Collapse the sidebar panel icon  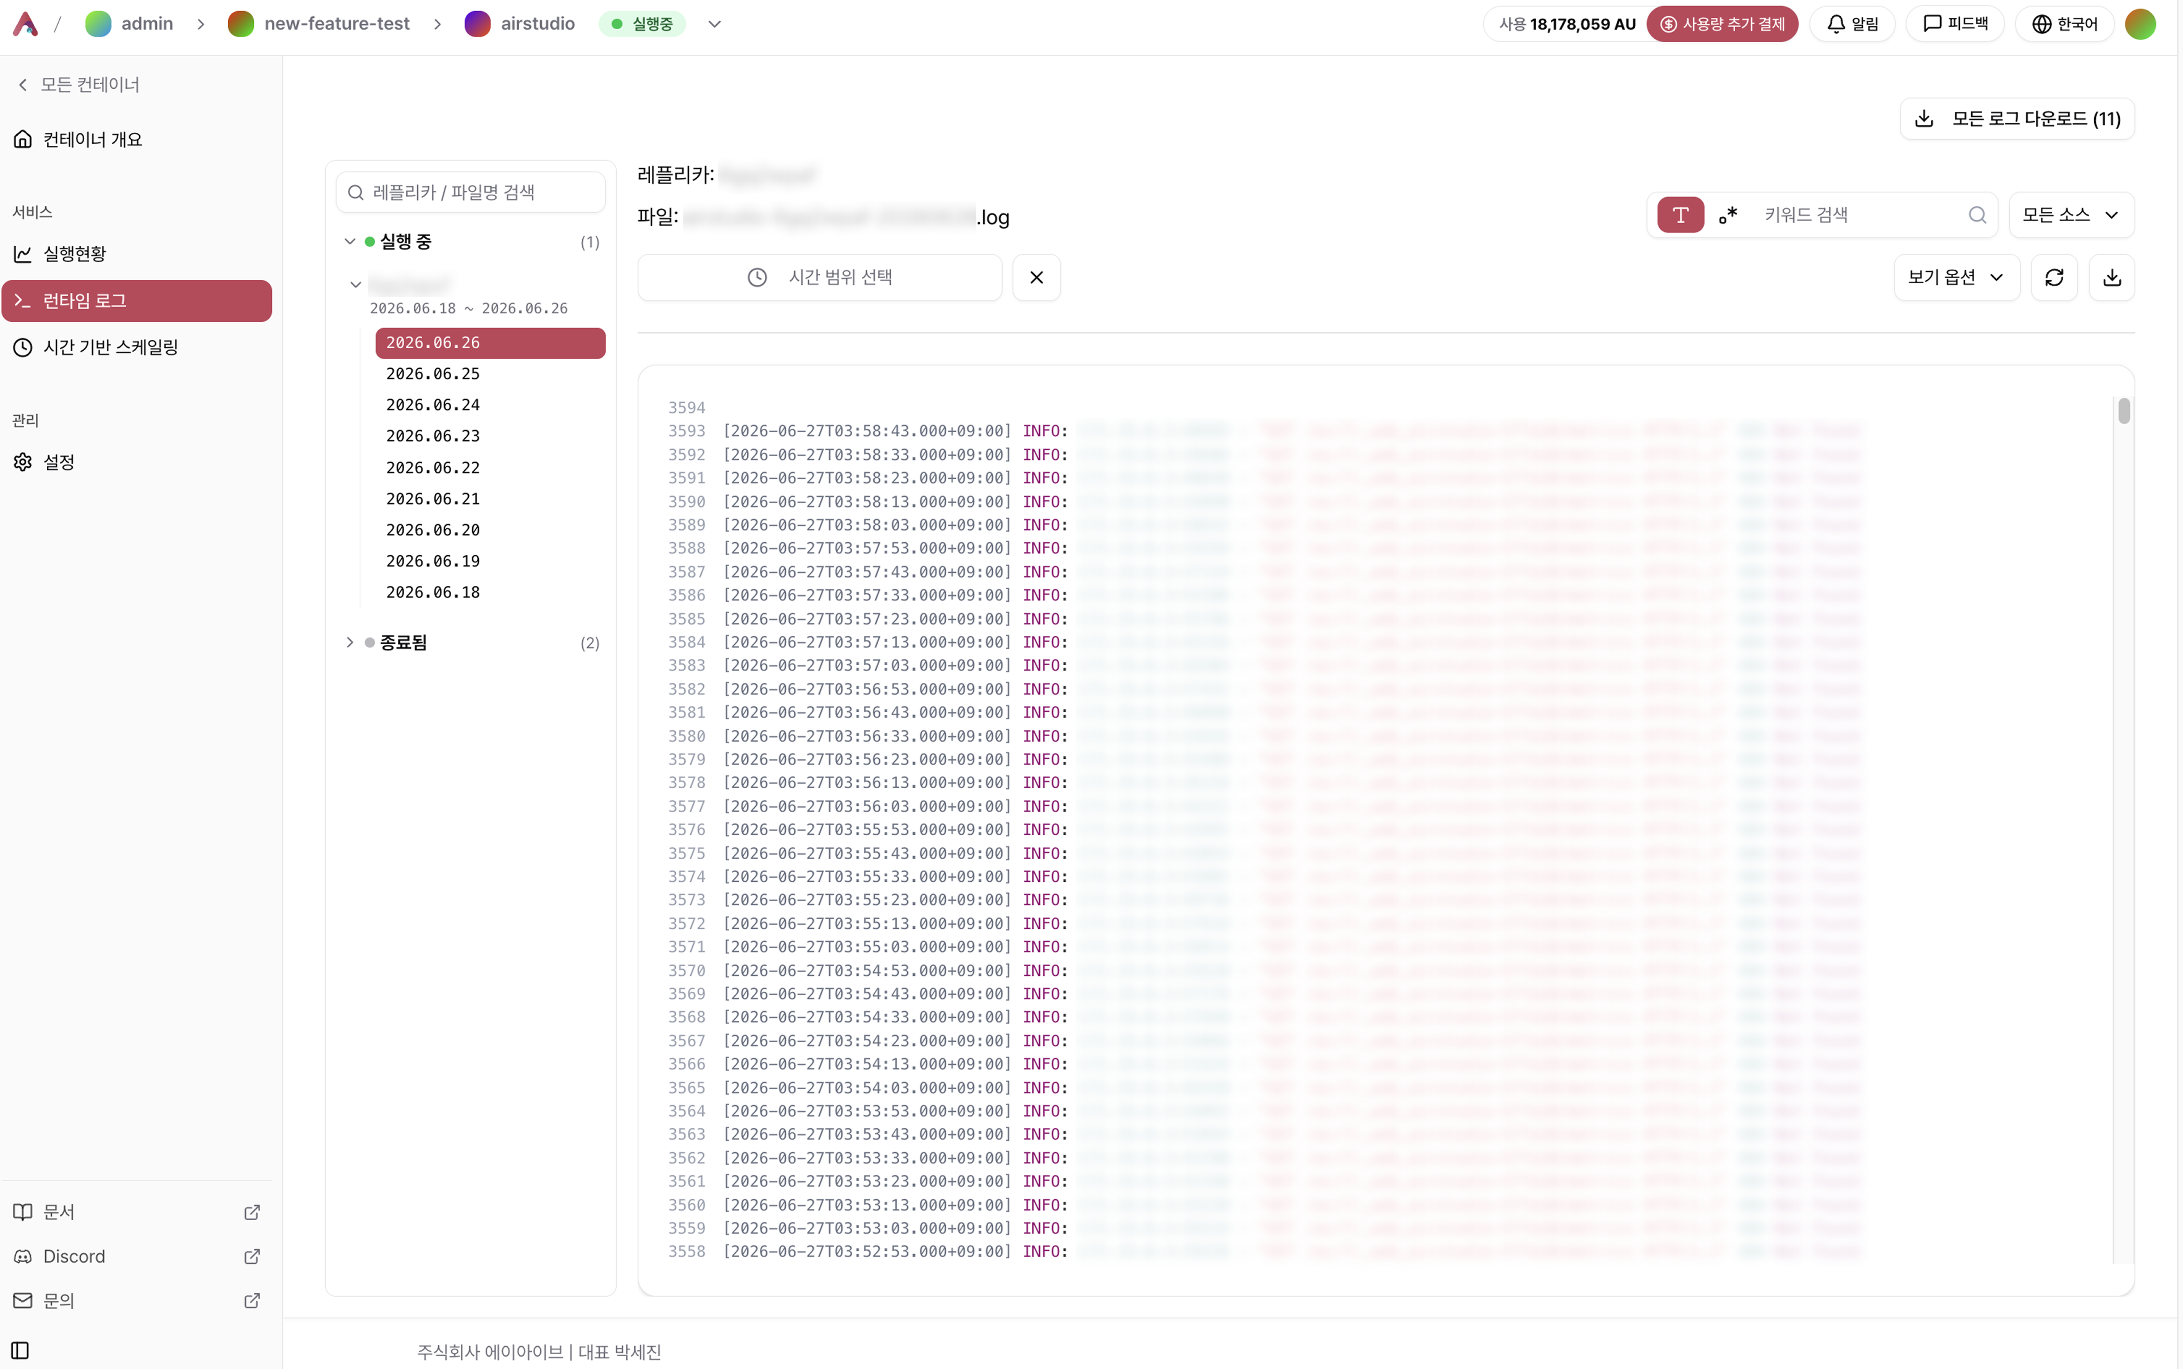coord(20,1351)
